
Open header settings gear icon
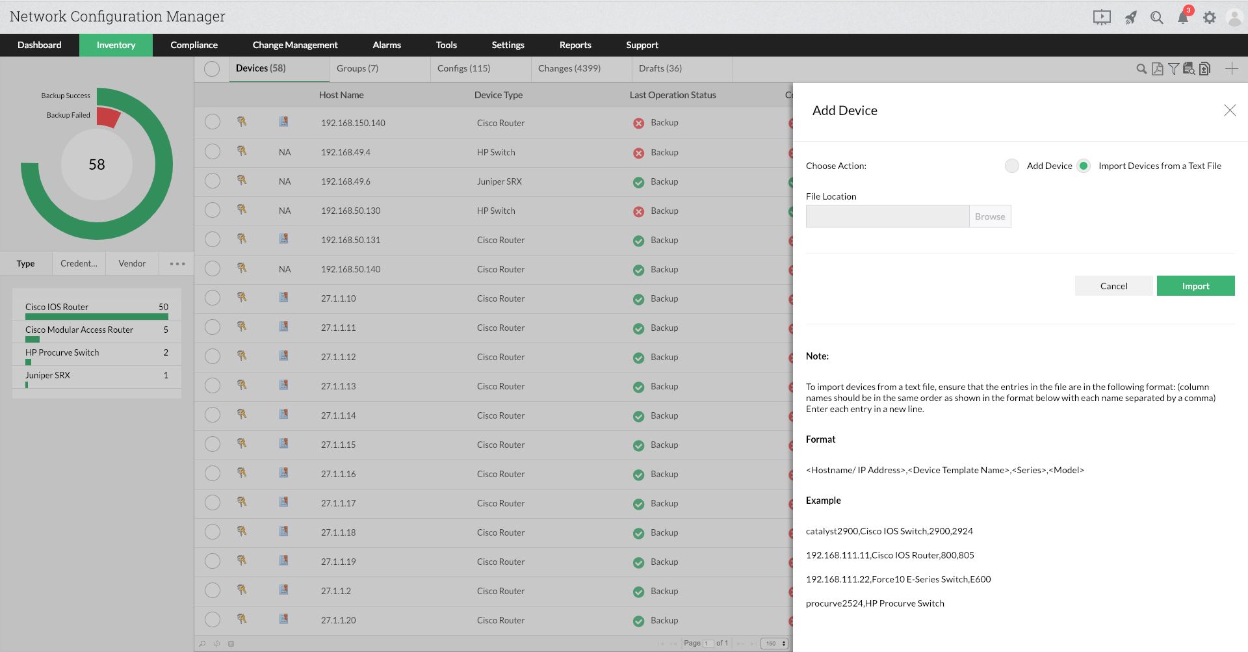[x=1210, y=18]
